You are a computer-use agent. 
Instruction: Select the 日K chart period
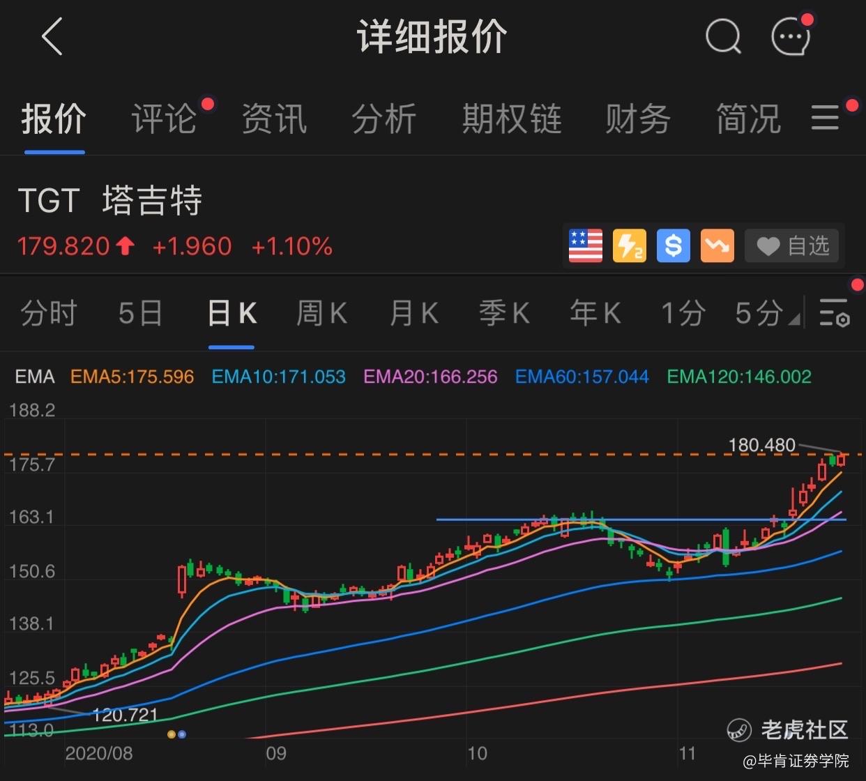pyautogui.click(x=232, y=313)
